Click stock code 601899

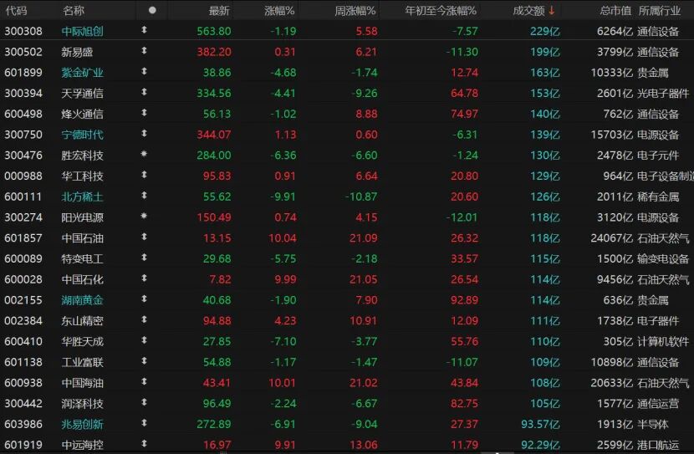pos(23,73)
